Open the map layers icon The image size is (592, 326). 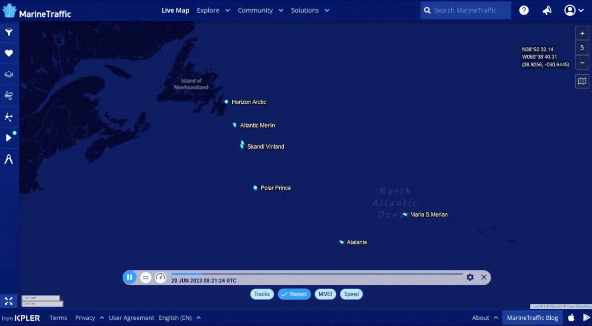click(9, 74)
